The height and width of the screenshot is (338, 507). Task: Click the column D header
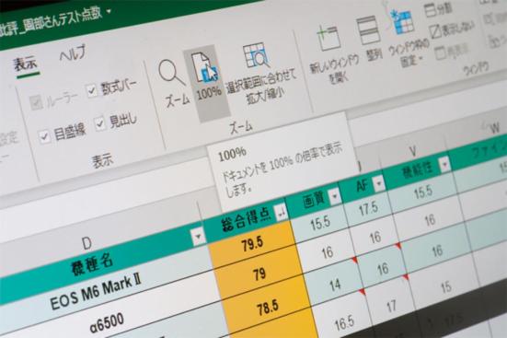[86, 243]
